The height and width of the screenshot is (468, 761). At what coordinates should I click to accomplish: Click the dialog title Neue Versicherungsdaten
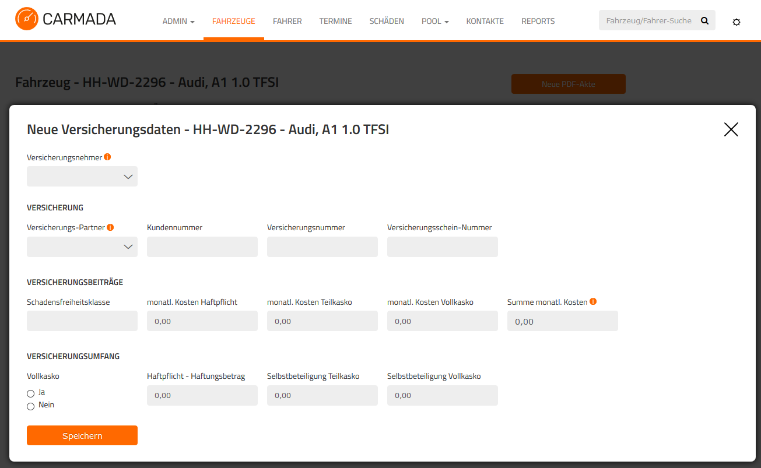[208, 129]
